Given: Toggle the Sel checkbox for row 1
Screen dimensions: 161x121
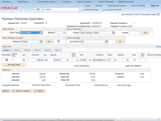Looking at the screenshot, I should click(24, 60).
